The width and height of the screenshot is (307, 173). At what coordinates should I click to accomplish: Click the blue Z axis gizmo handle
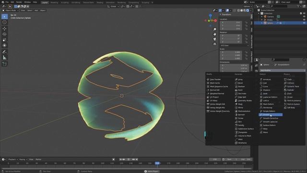coord(210,15)
